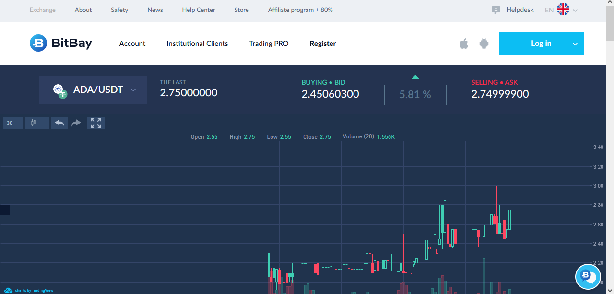Change the 30 minute chart interval
614x294 pixels.
point(12,123)
